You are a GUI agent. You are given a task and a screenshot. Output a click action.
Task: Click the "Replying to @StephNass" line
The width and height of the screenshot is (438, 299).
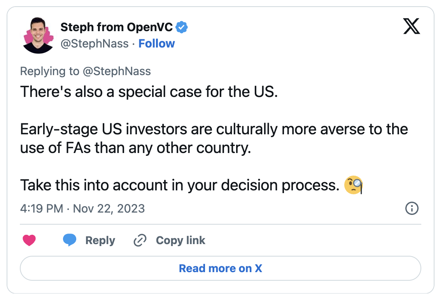tap(85, 71)
